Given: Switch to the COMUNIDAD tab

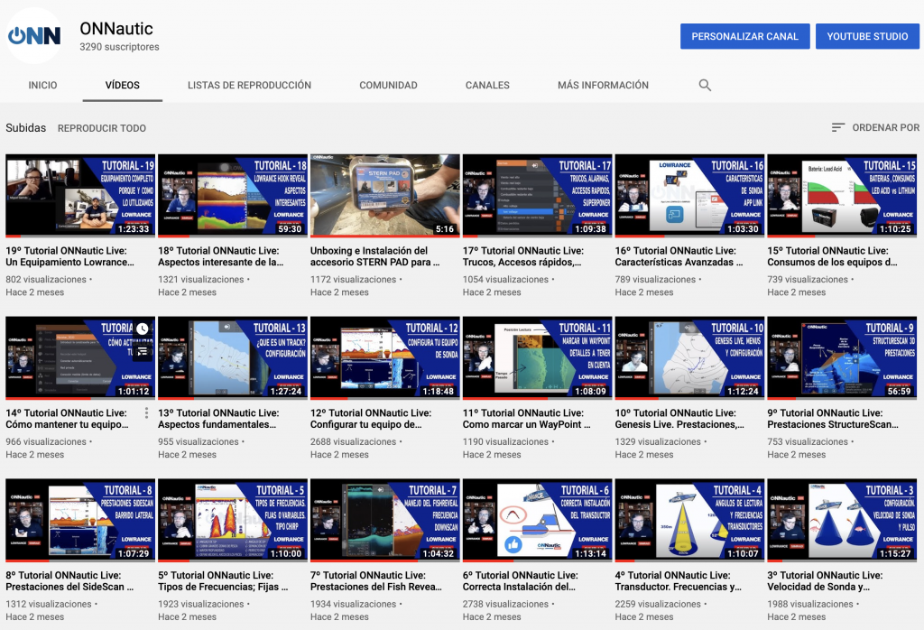Looking at the screenshot, I should click(388, 84).
